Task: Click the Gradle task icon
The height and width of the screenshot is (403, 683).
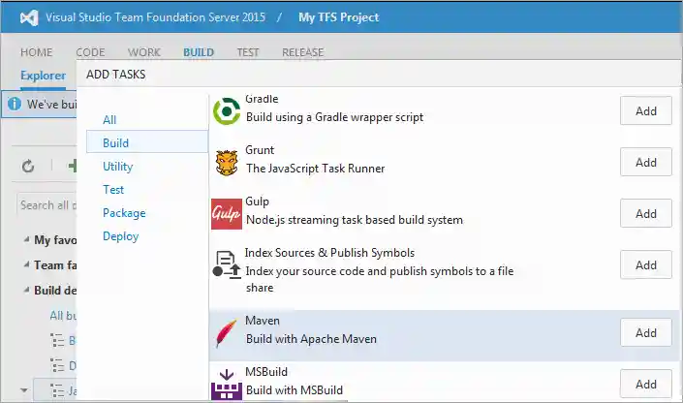Action: [x=227, y=111]
